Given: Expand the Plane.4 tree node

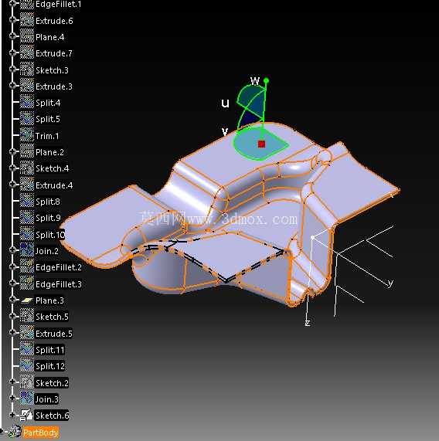Looking at the screenshot, I should click(12, 36).
